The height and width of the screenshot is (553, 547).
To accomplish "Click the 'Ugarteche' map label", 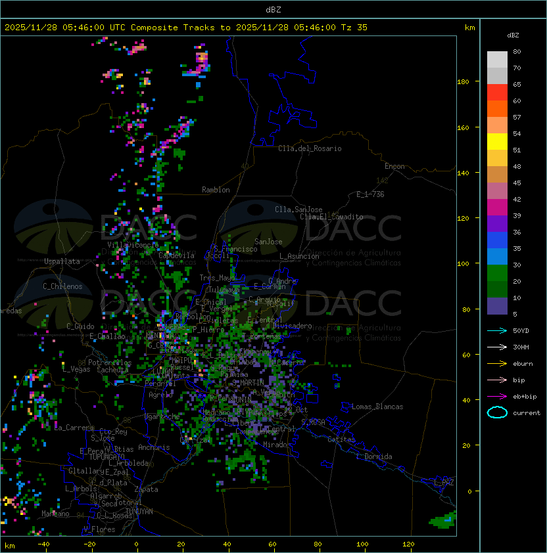I will (162, 416).
